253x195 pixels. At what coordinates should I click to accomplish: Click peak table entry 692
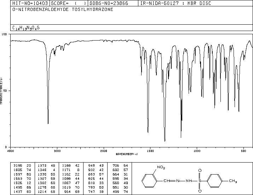116,170
